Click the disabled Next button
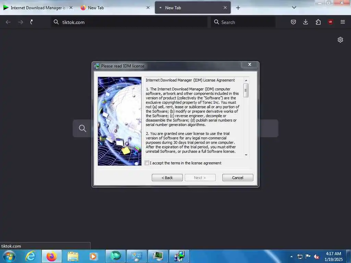This screenshot has height=263, width=351. point(200,178)
